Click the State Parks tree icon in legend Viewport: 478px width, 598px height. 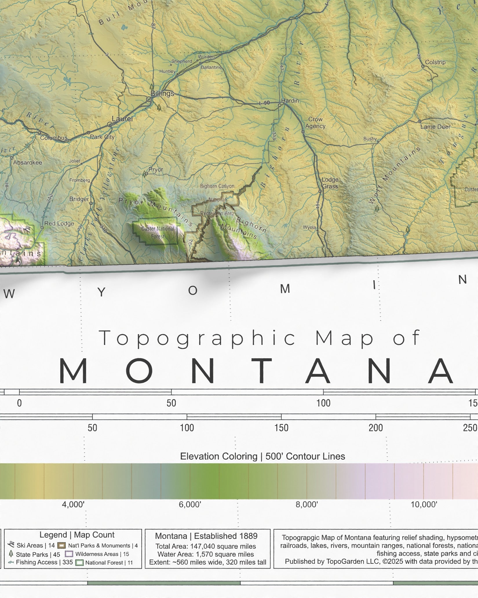tap(11, 554)
